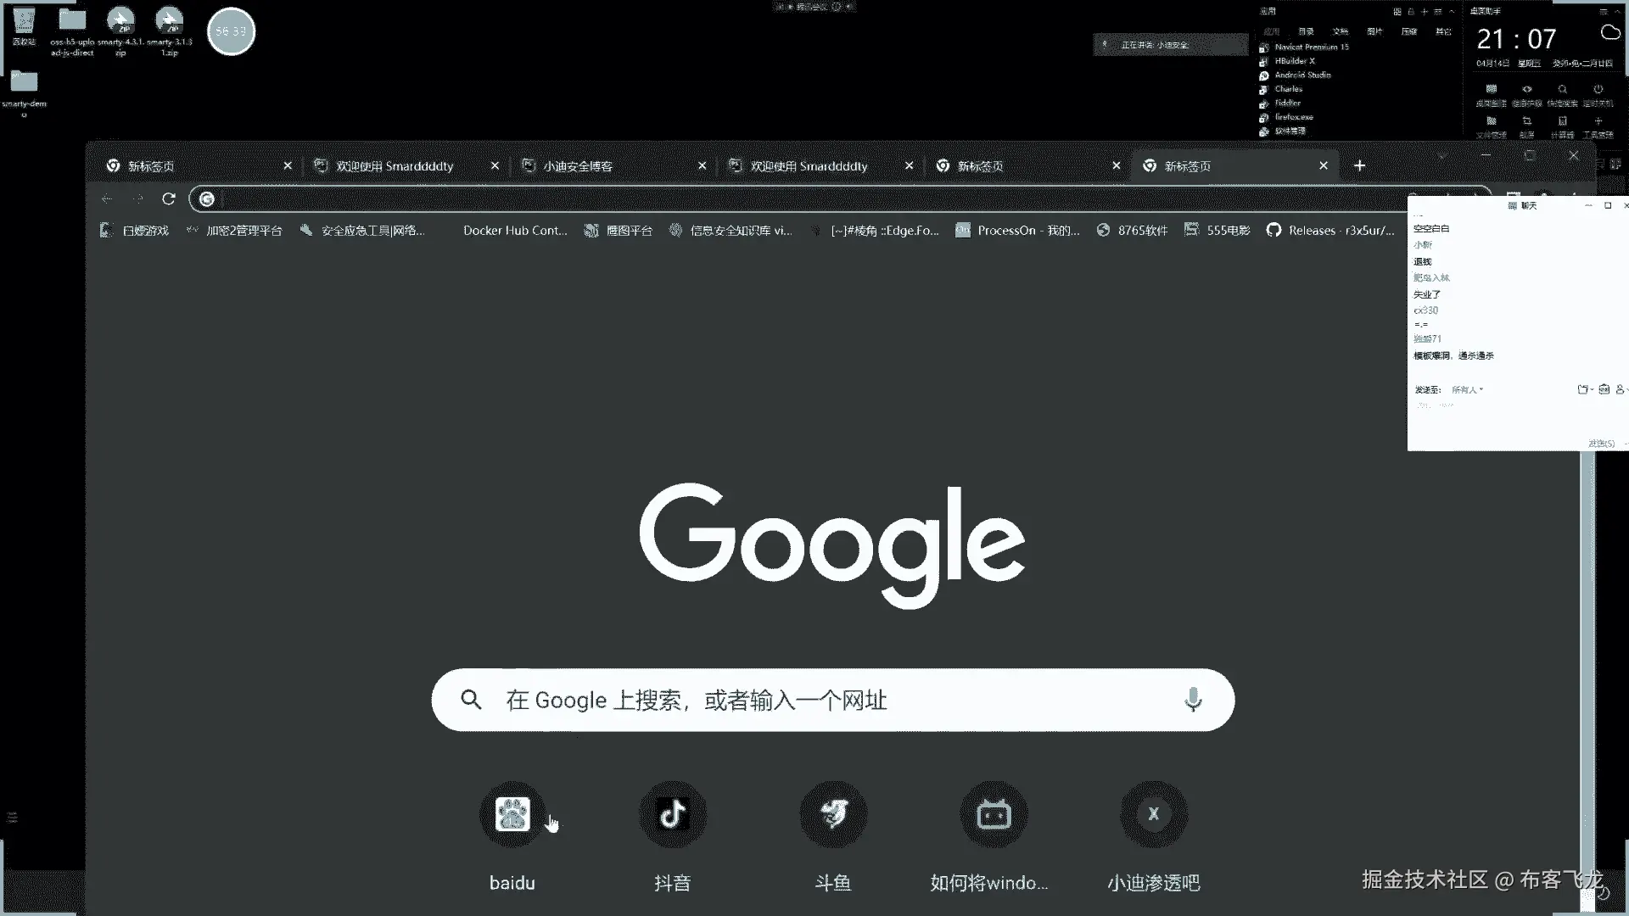Click the Releases GitHub bookmark
This screenshot has height=916, width=1629.
[1330, 230]
